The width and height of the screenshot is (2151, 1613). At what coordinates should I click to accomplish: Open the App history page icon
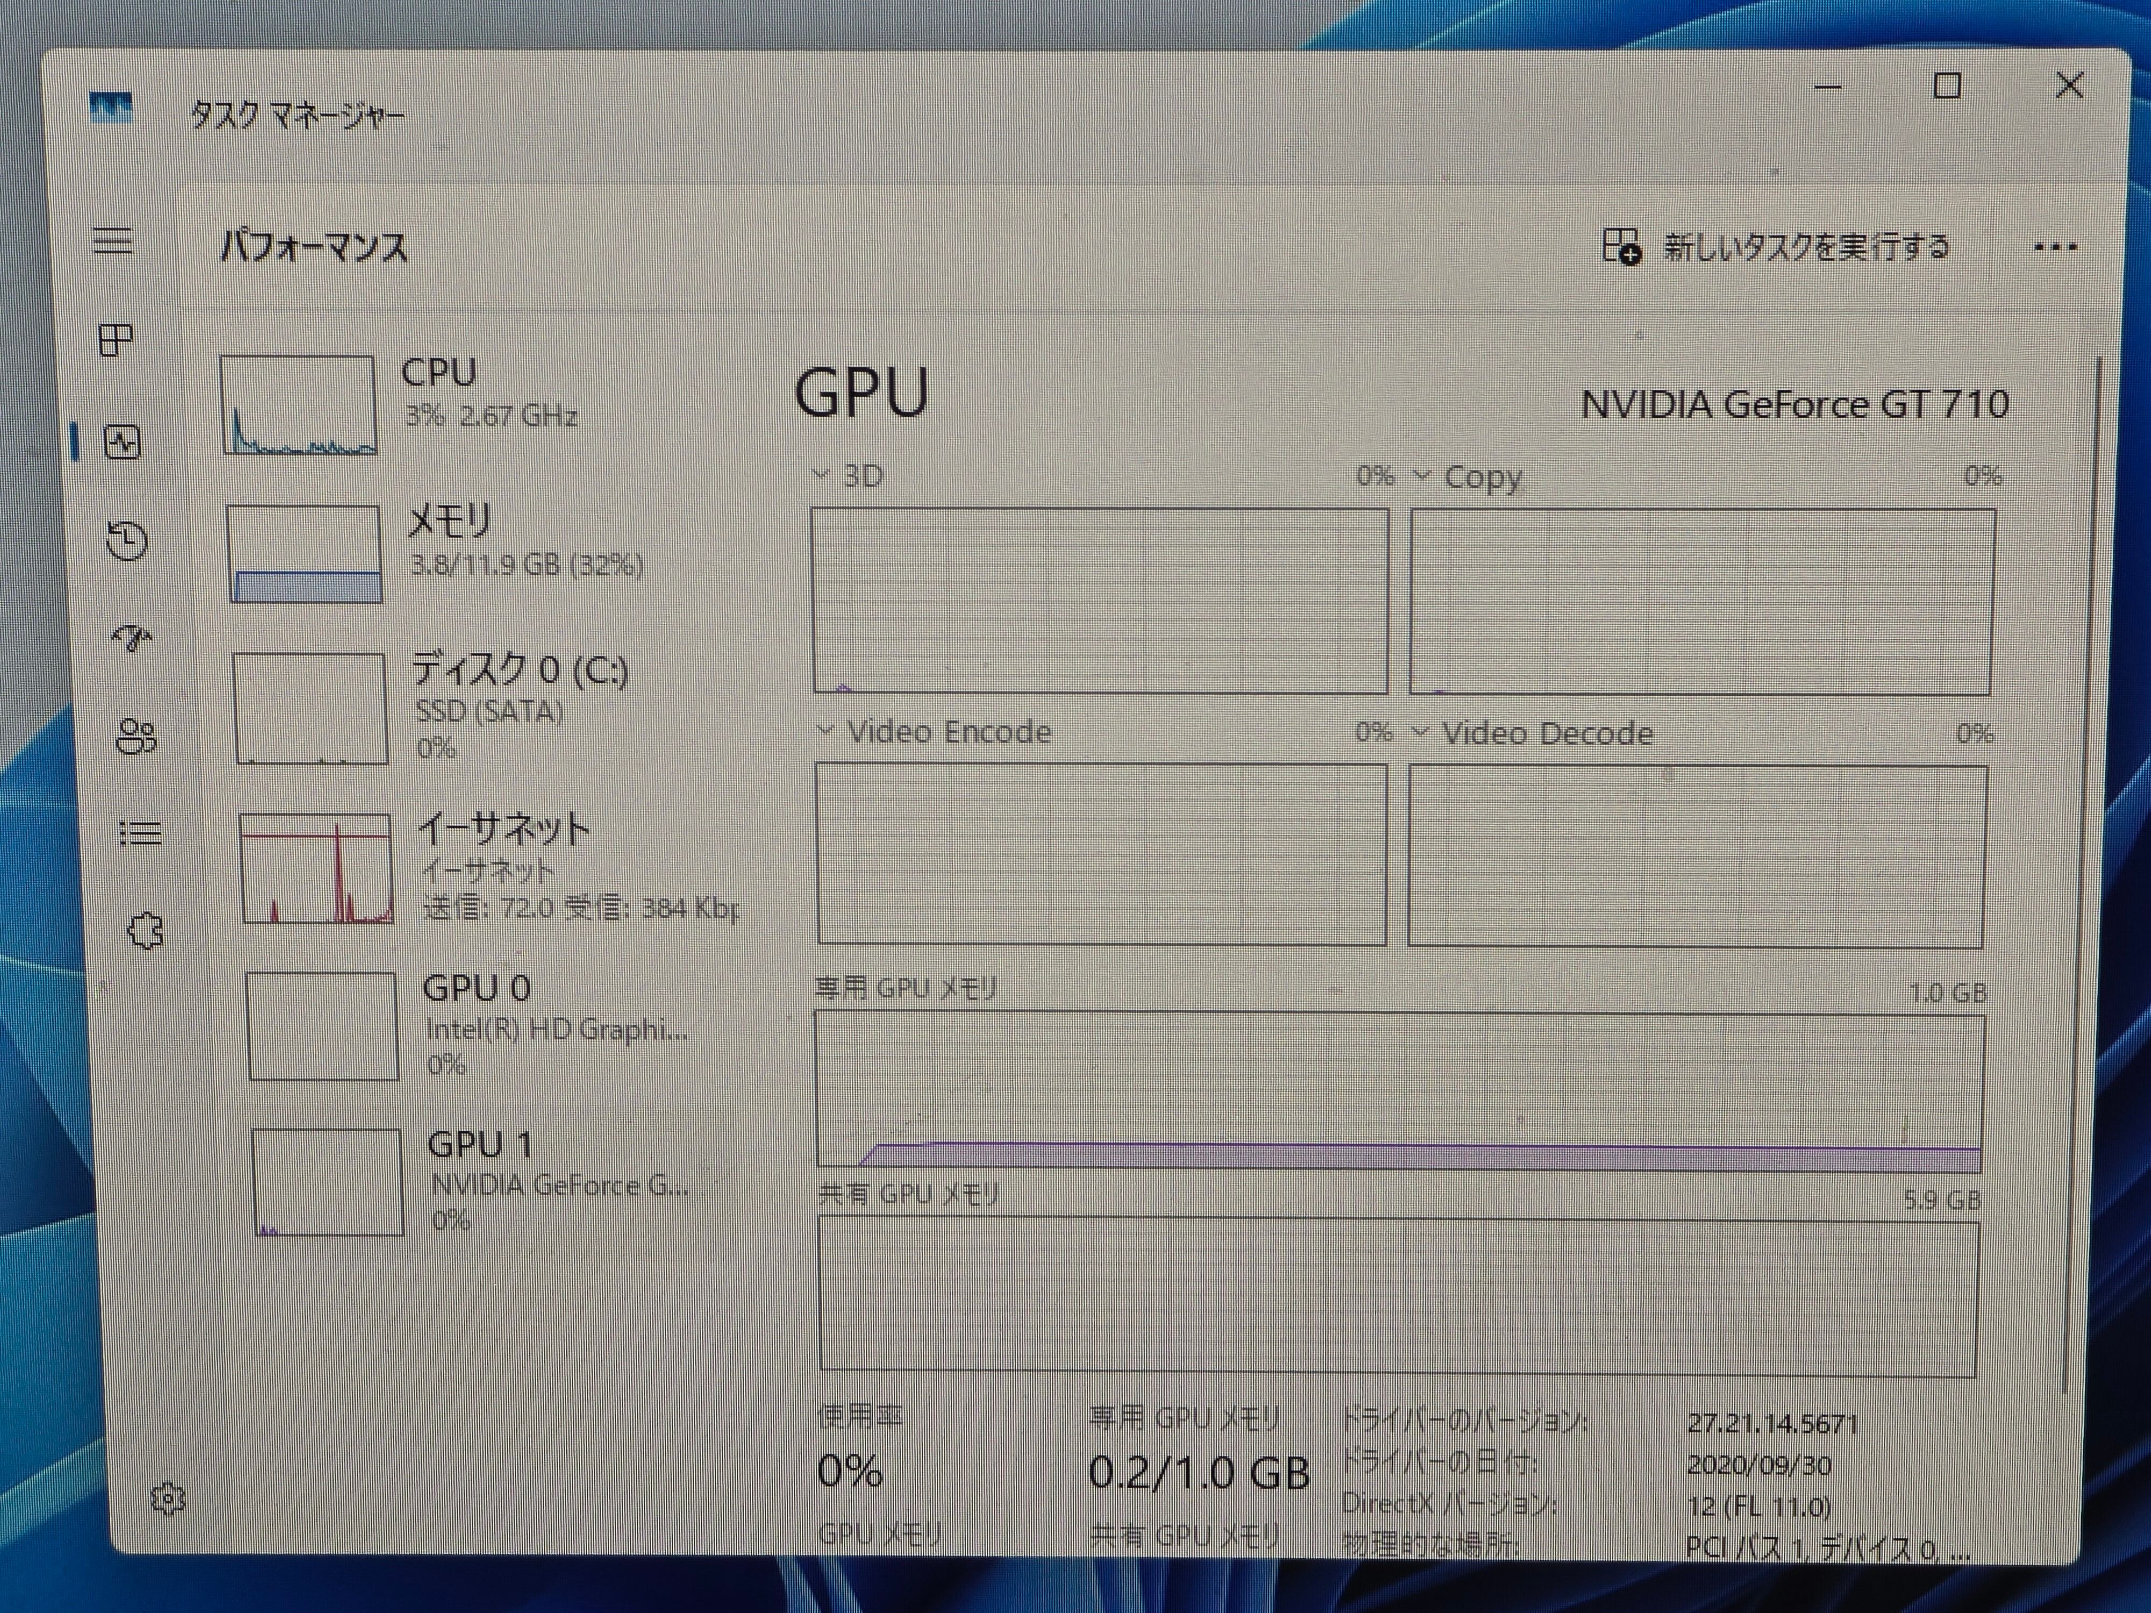[127, 541]
